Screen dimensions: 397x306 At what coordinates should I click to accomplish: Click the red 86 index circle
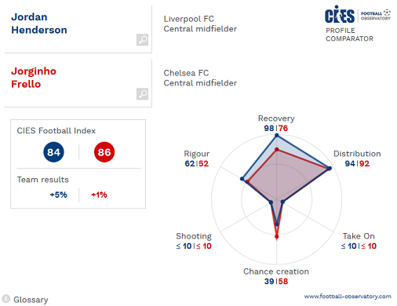[104, 152]
